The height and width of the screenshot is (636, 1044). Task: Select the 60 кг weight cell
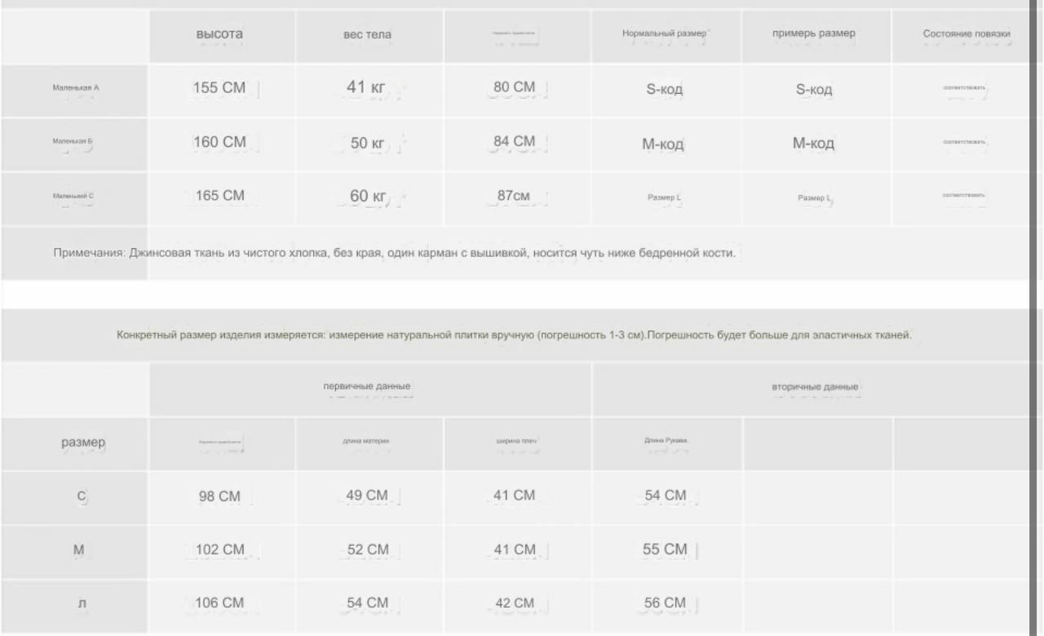click(x=369, y=197)
